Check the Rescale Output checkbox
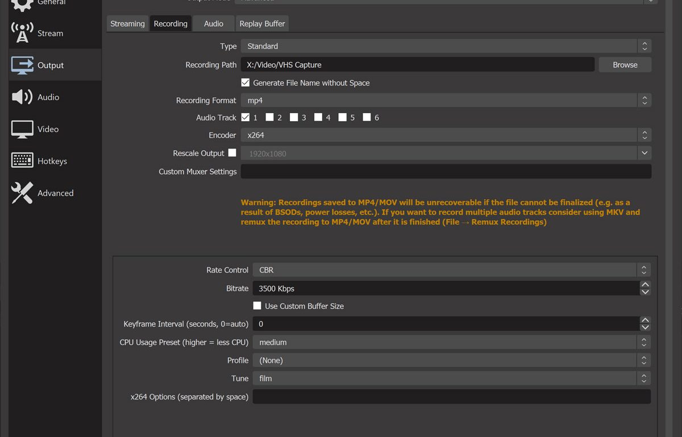Image resolution: width=682 pixels, height=437 pixels. pos(232,152)
